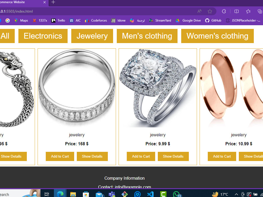Filter products by Electronics
The width and height of the screenshot is (263, 197).
tap(43, 36)
